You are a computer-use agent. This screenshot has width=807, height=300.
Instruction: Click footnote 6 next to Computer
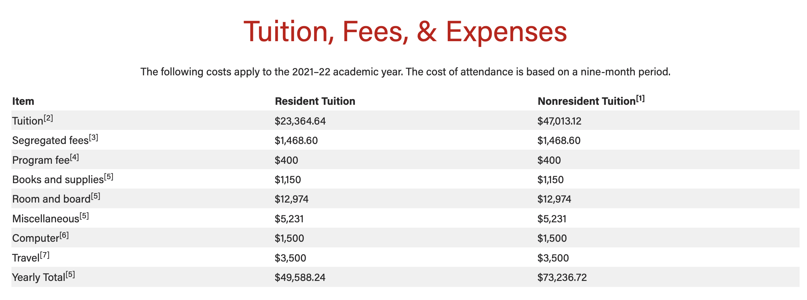pos(64,235)
